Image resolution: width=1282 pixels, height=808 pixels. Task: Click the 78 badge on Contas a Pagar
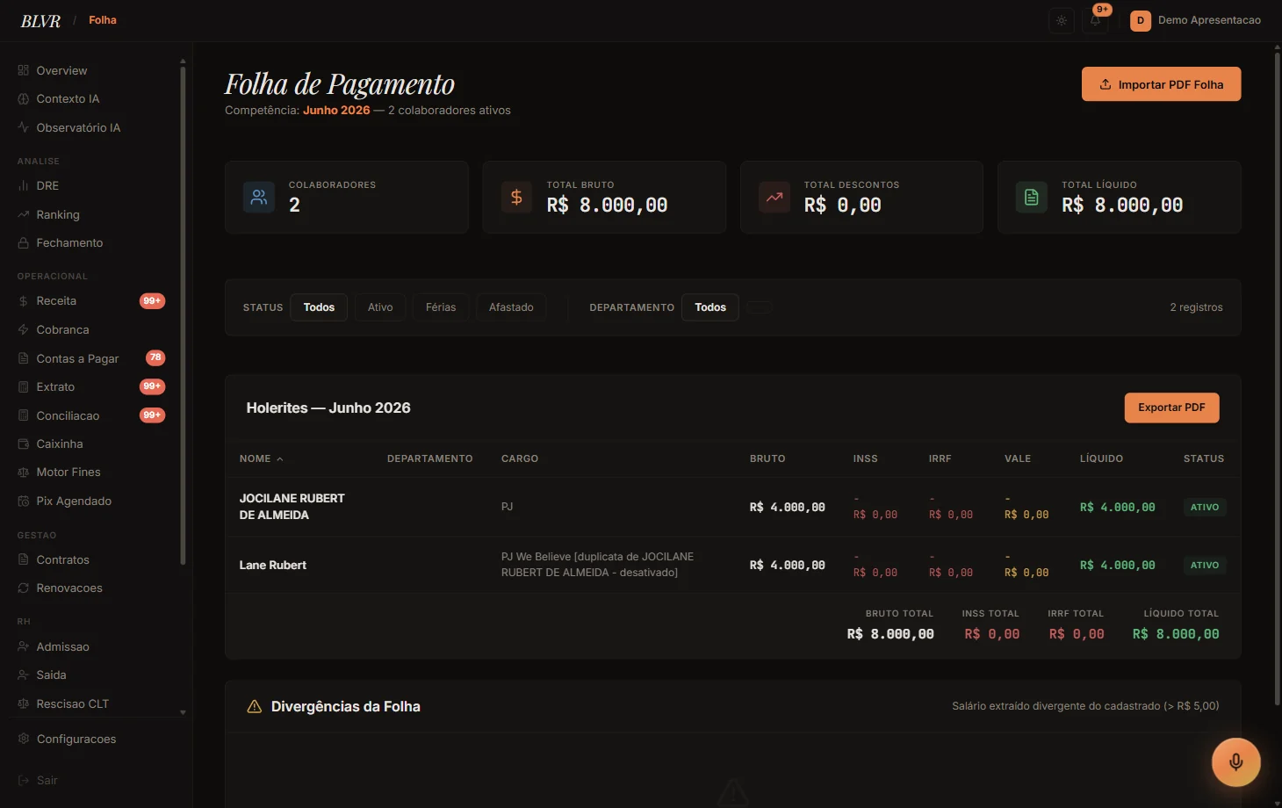[x=155, y=357]
